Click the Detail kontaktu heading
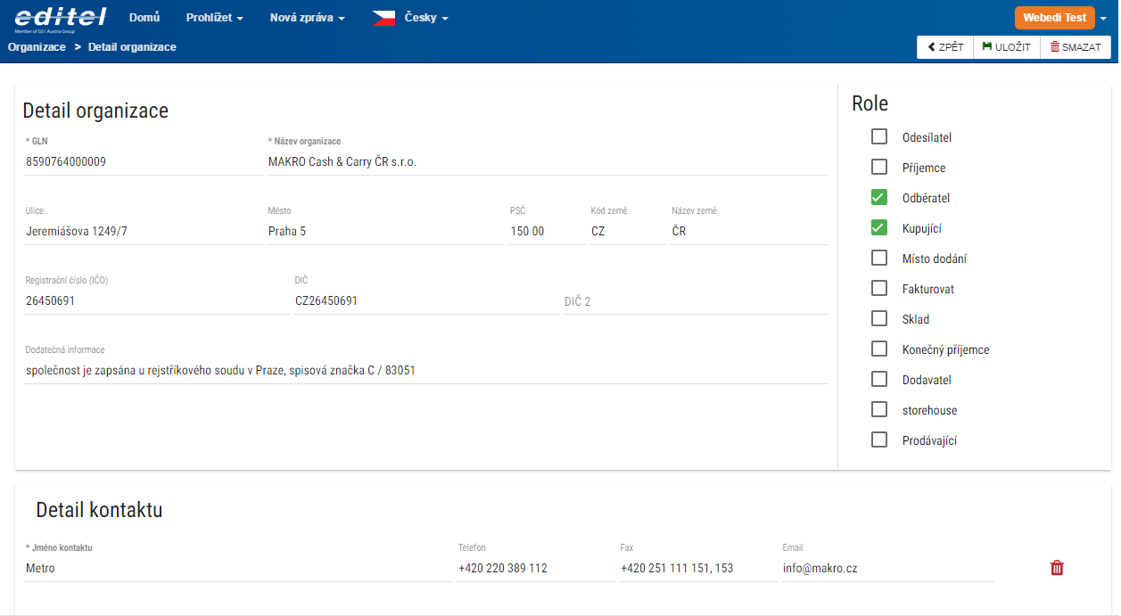Viewport: 1121px width, 616px height. tap(99, 510)
